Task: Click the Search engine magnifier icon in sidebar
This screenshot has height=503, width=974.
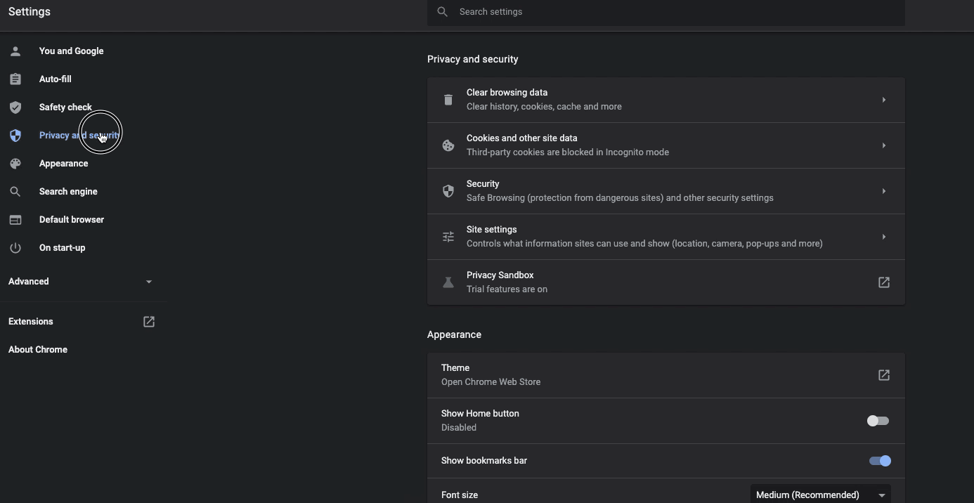Action: (x=15, y=192)
